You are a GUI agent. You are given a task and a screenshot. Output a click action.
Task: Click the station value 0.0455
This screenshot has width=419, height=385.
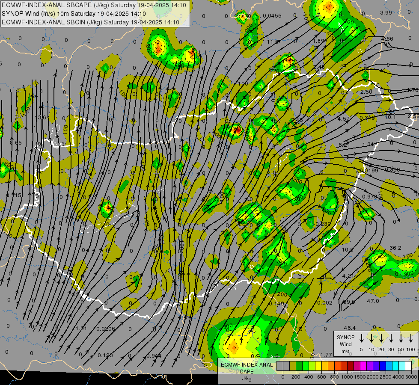tap(272, 16)
